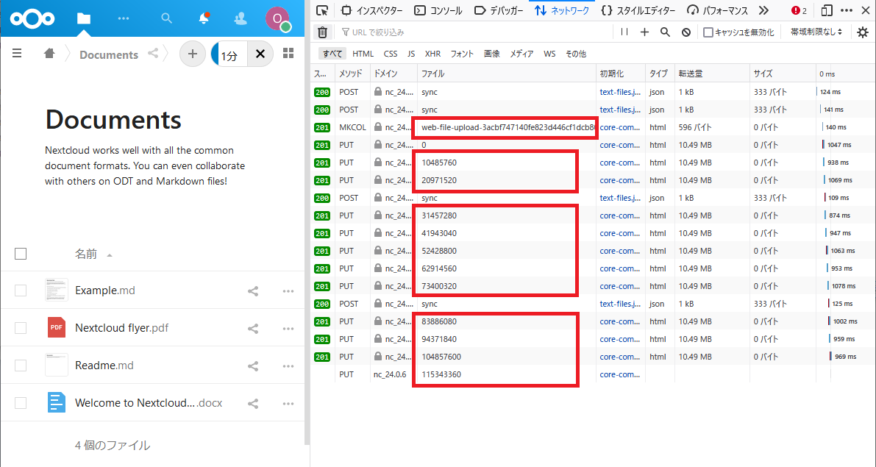Click the home folder breadcrumb icon

pos(49,54)
